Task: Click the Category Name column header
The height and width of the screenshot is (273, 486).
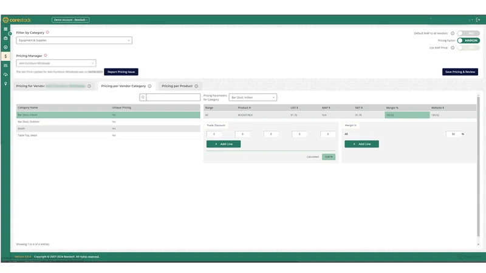Action: [x=28, y=107]
